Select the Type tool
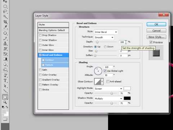173x130 pixels. coord(5,81)
